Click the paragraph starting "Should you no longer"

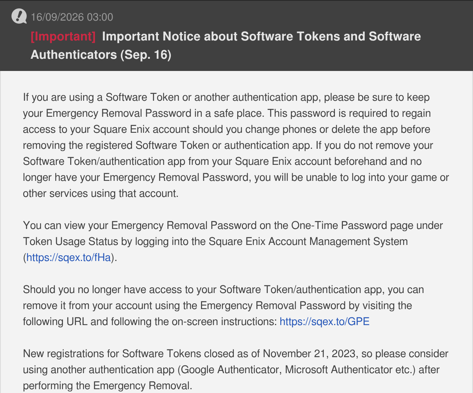point(223,306)
